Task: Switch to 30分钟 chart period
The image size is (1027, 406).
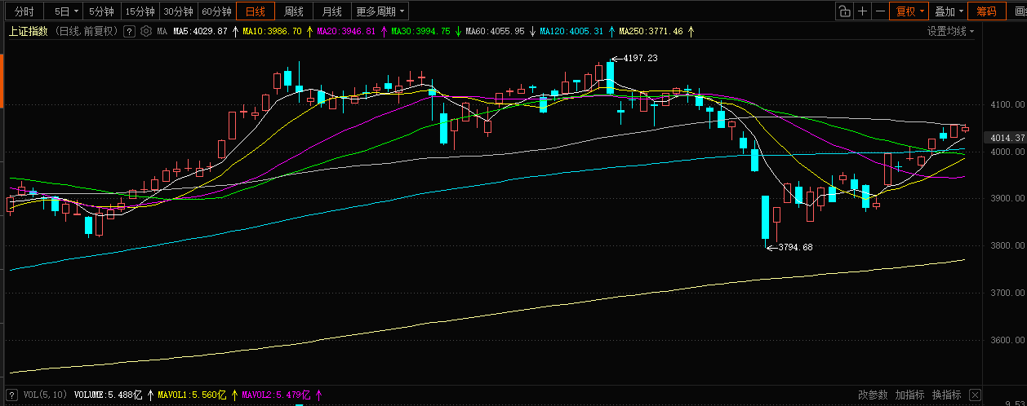Action: (x=178, y=11)
